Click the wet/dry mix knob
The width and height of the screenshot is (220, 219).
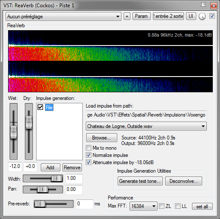click(x=202, y=17)
